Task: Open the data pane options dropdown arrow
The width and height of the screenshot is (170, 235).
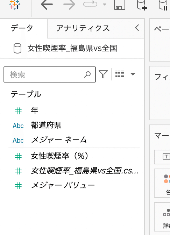Action: coord(133,74)
